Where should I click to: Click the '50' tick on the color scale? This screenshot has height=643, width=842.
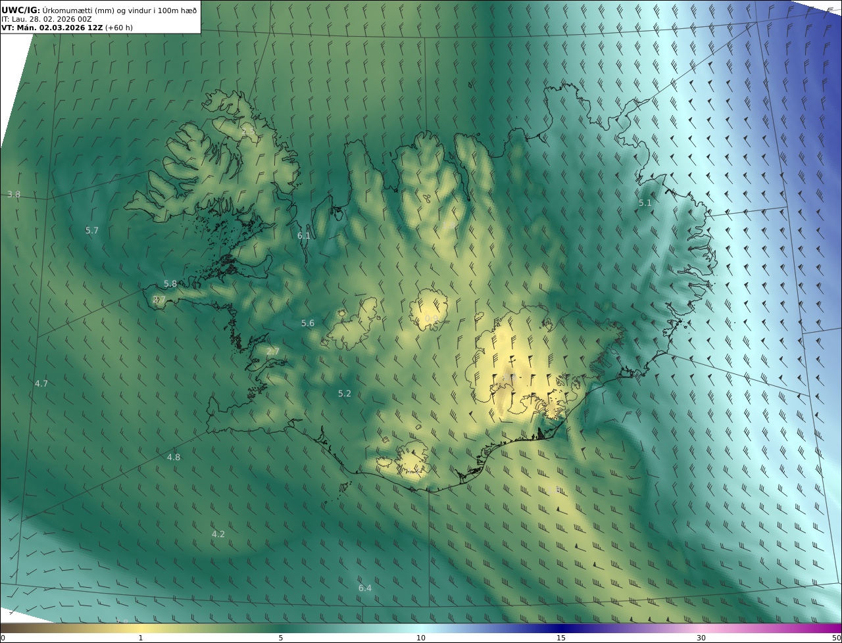click(x=837, y=638)
